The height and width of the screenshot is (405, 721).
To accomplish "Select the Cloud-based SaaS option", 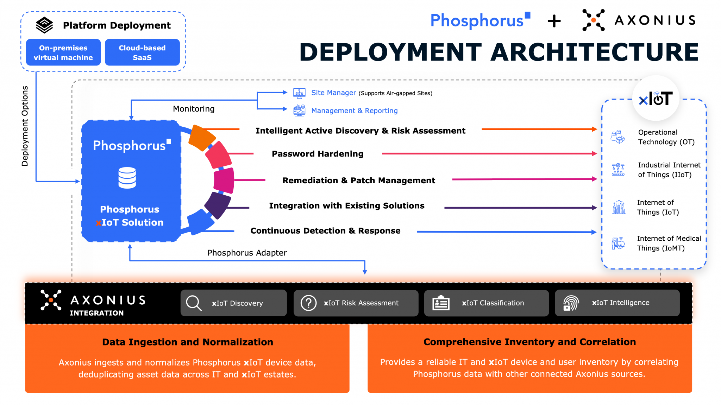I will 142,52.
